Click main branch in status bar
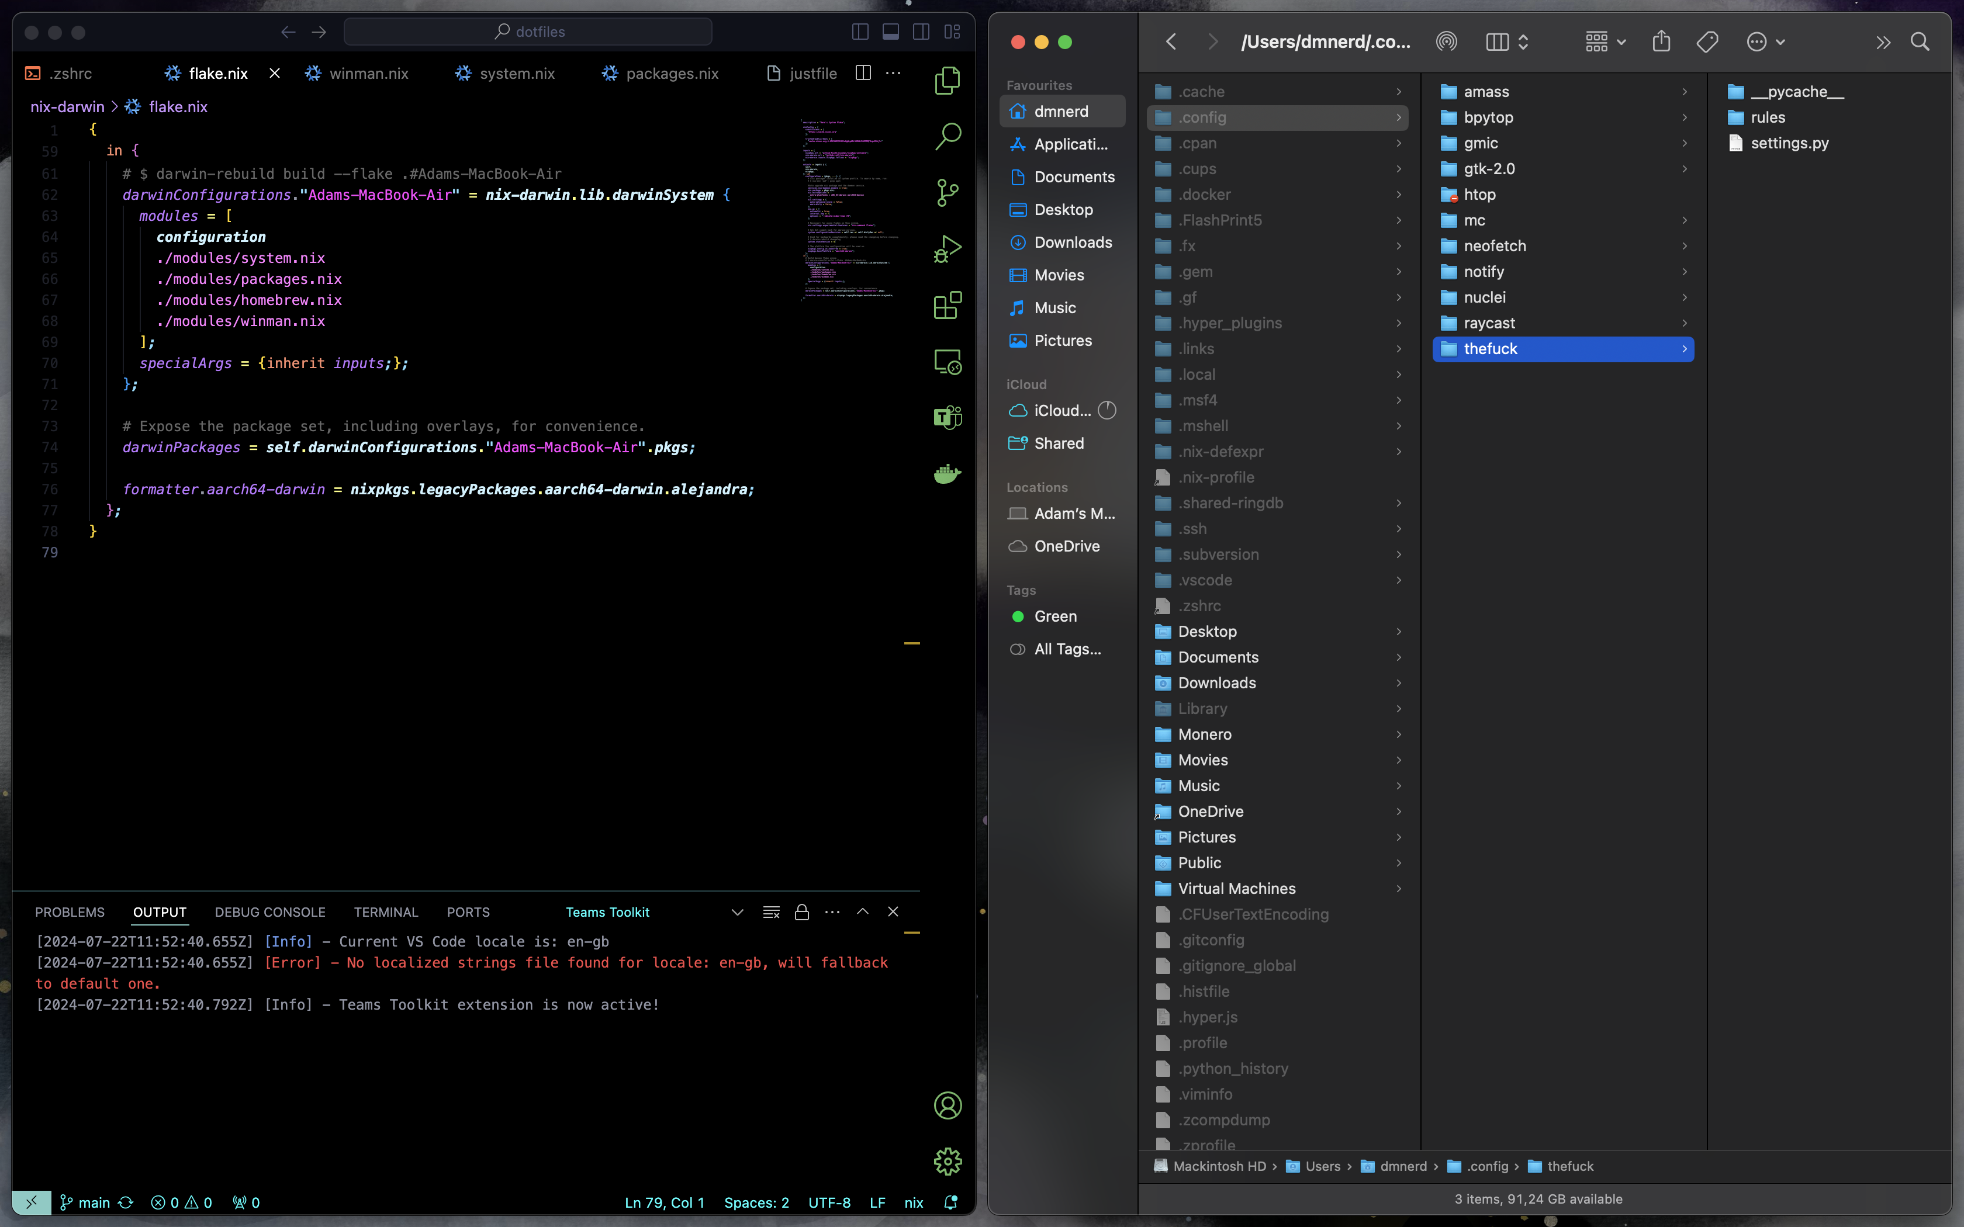The image size is (1964, 1227). [85, 1202]
